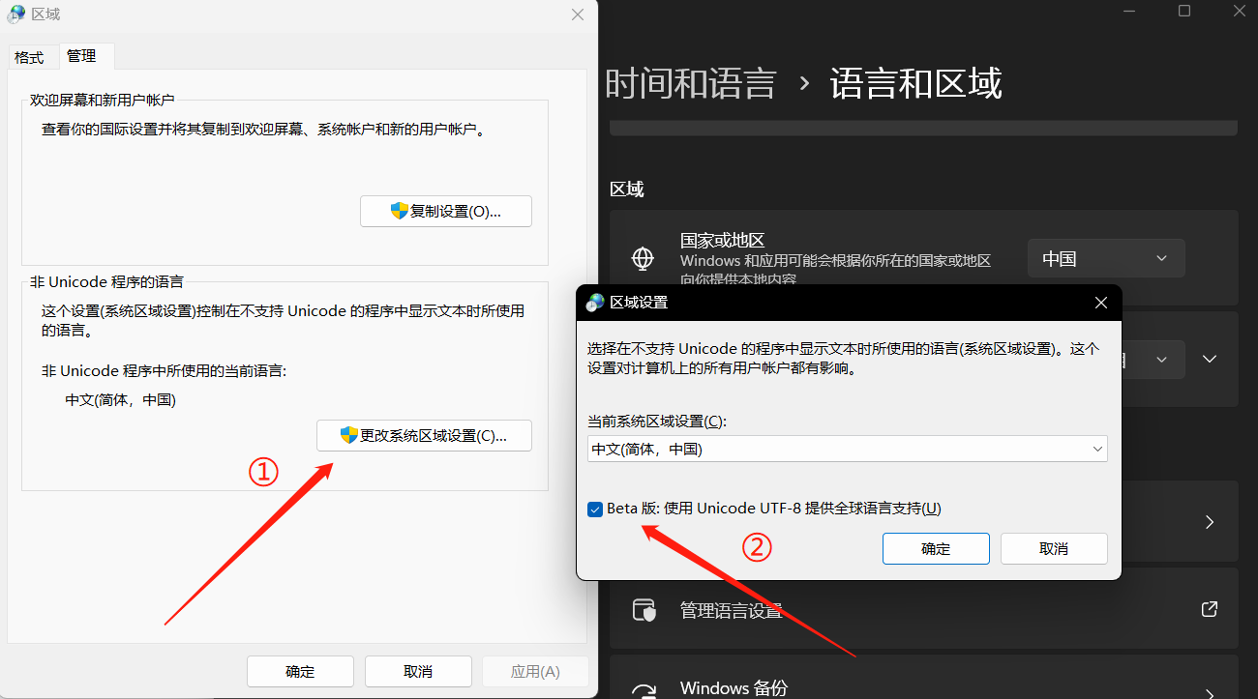The image size is (1258, 699).
Task: Click the globe icon in 区域设置 title bar
Action: tap(595, 303)
